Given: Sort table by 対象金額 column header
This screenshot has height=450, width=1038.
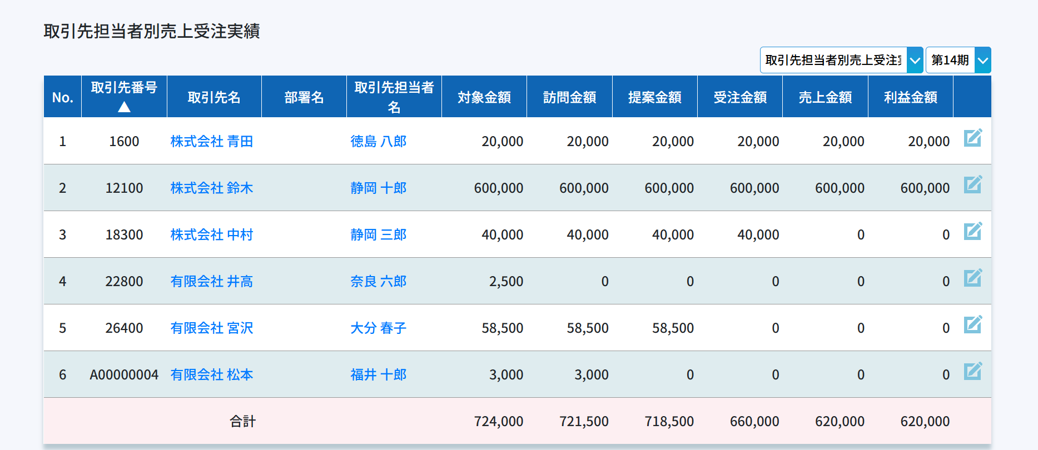Looking at the screenshot, I should pos(484,97).
